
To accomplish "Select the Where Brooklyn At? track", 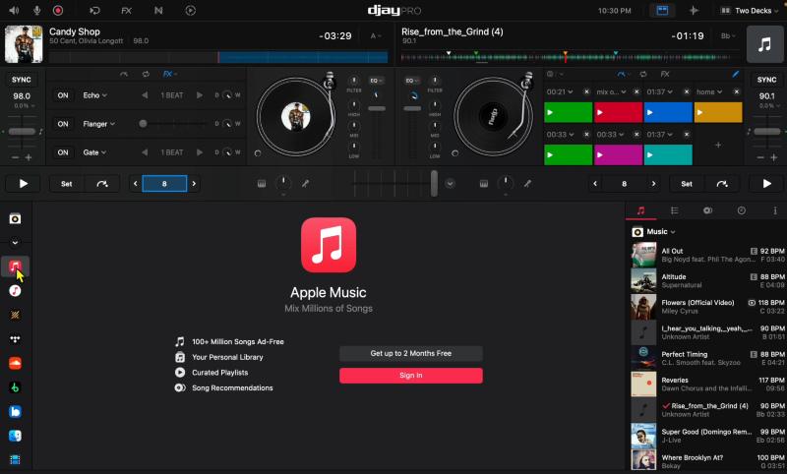I will 707,461.
